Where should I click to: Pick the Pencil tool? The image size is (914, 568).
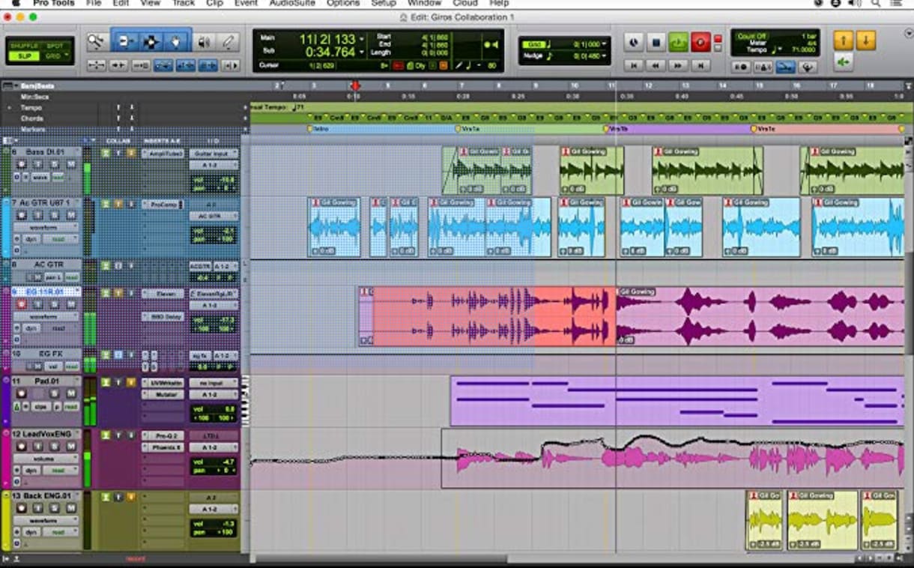228,42
